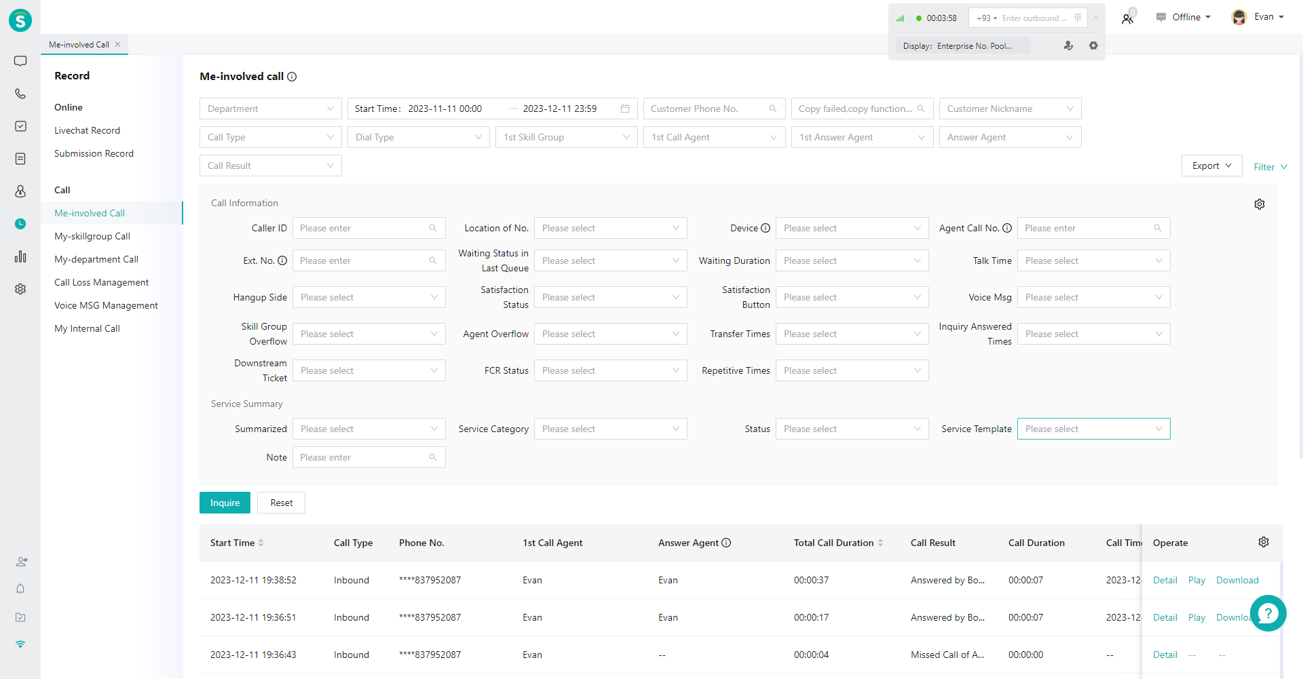Focus the Enter outbound number field

point(1034,18)
